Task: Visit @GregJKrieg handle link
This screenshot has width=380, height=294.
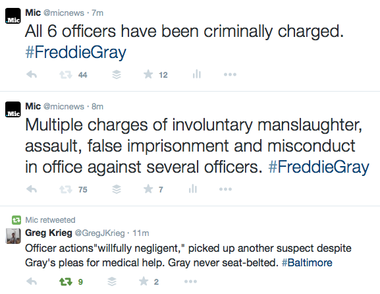Action: (99, 233)
